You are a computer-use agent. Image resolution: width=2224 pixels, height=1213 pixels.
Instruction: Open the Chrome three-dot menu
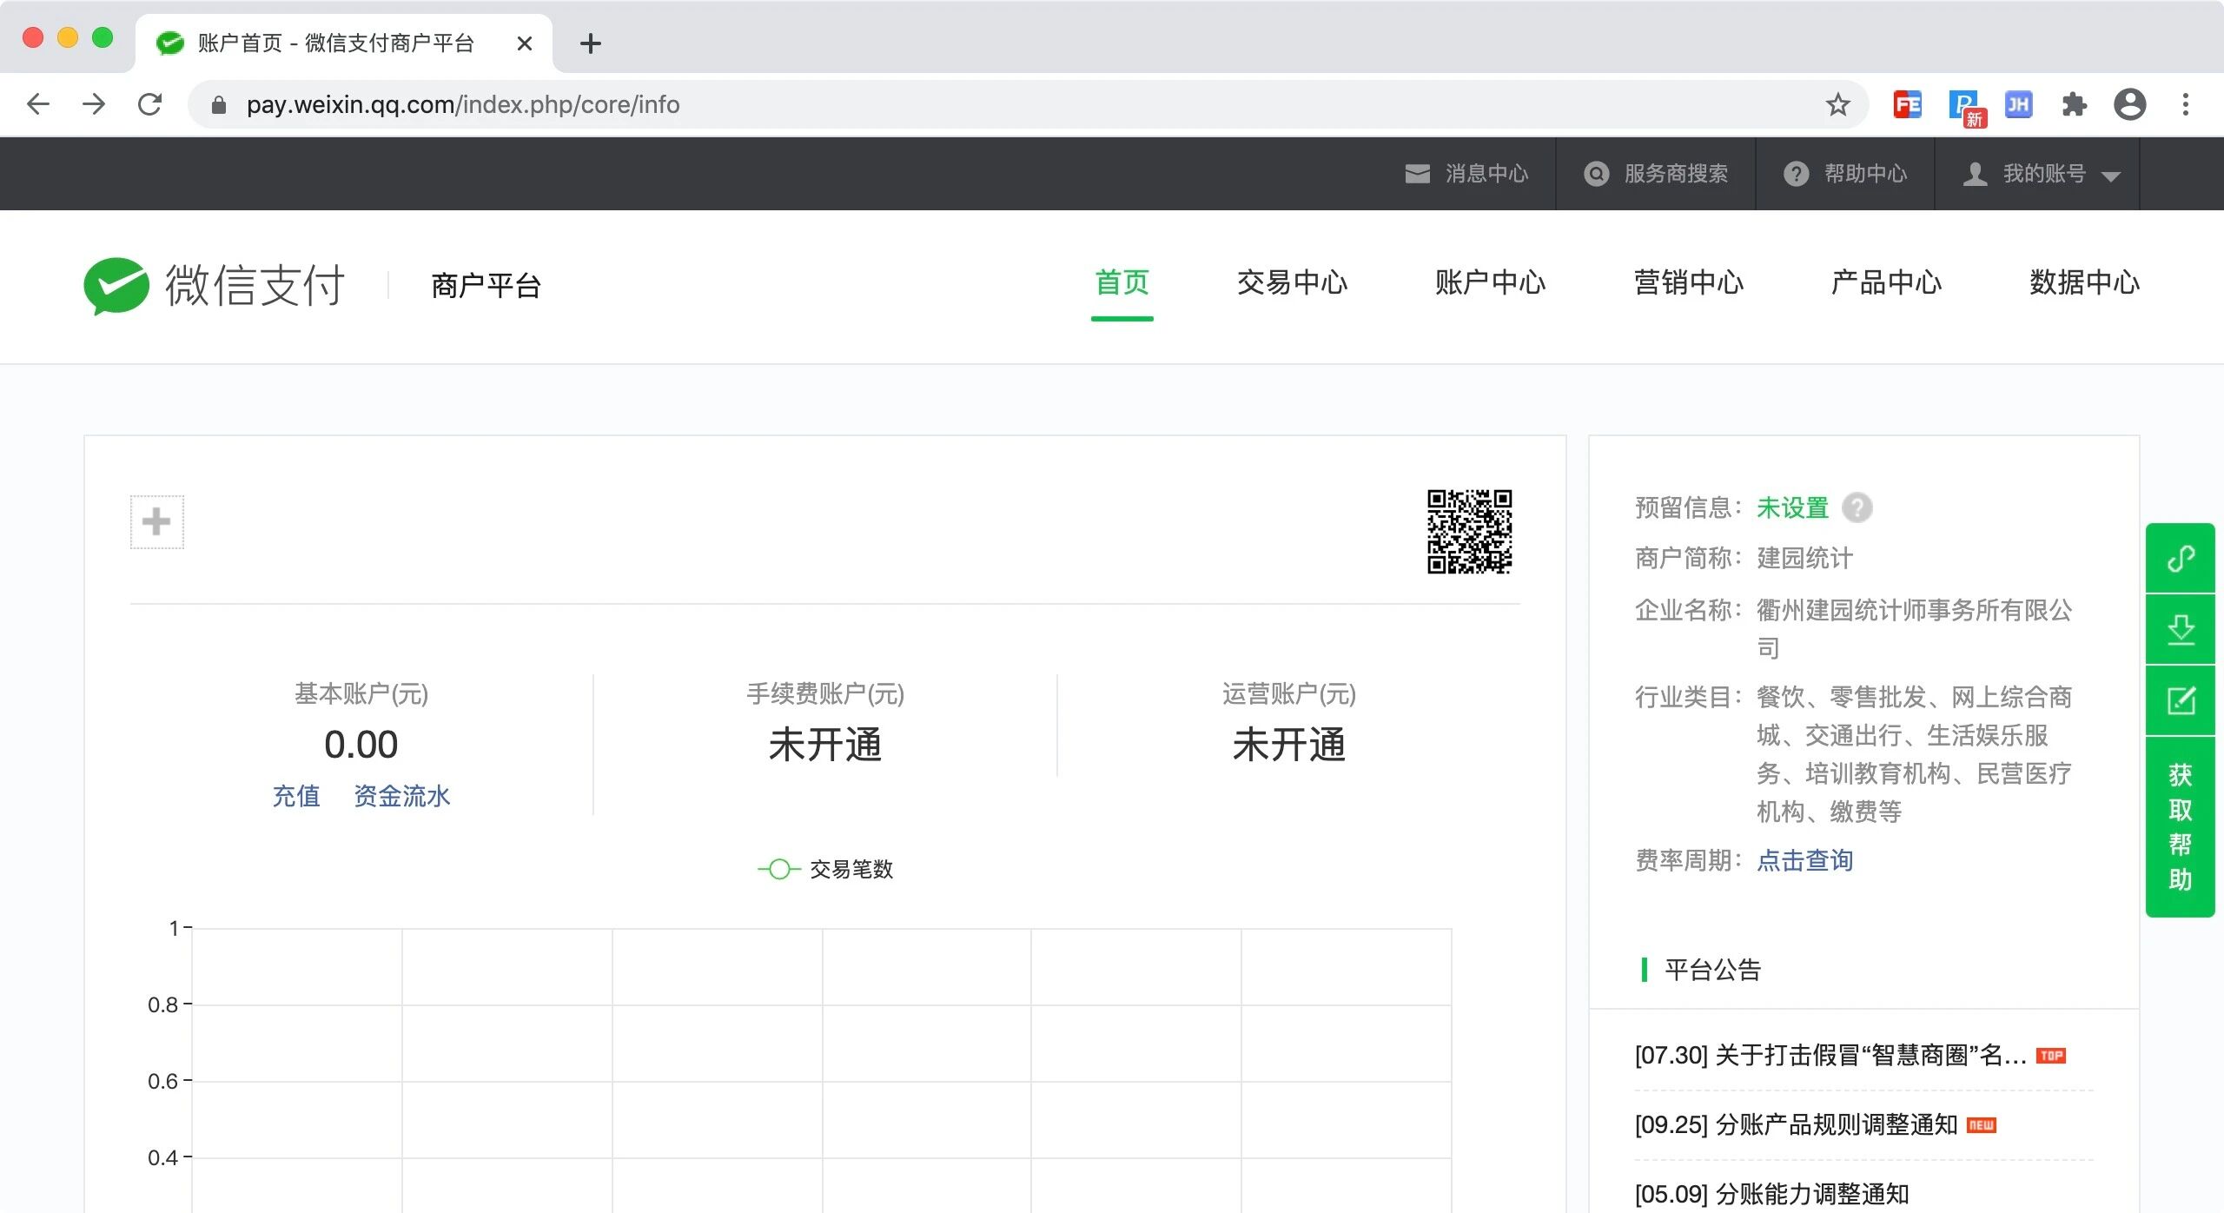[2185, 104]
